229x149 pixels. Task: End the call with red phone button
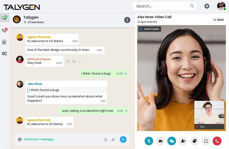(x=217, y=141)
